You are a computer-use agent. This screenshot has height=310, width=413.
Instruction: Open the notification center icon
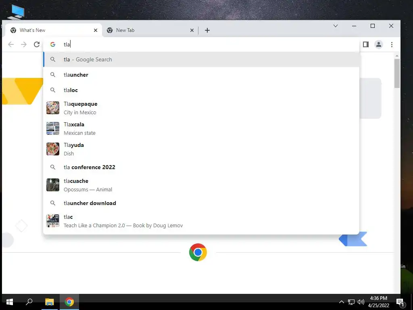click(400, 302)
